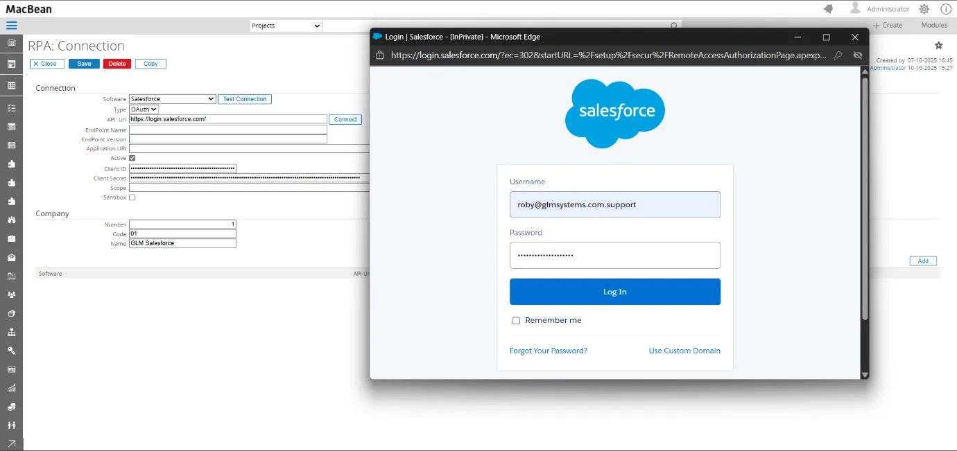Check Remember me on Salesforce login

516,321
